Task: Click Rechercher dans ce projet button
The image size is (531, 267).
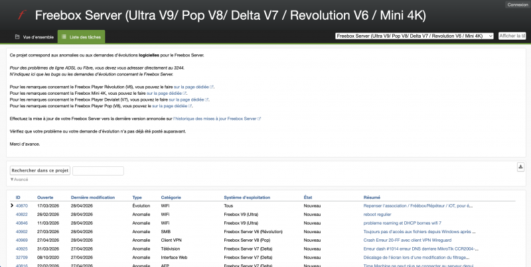Action: pyautogui.click(x=40, y=171)
